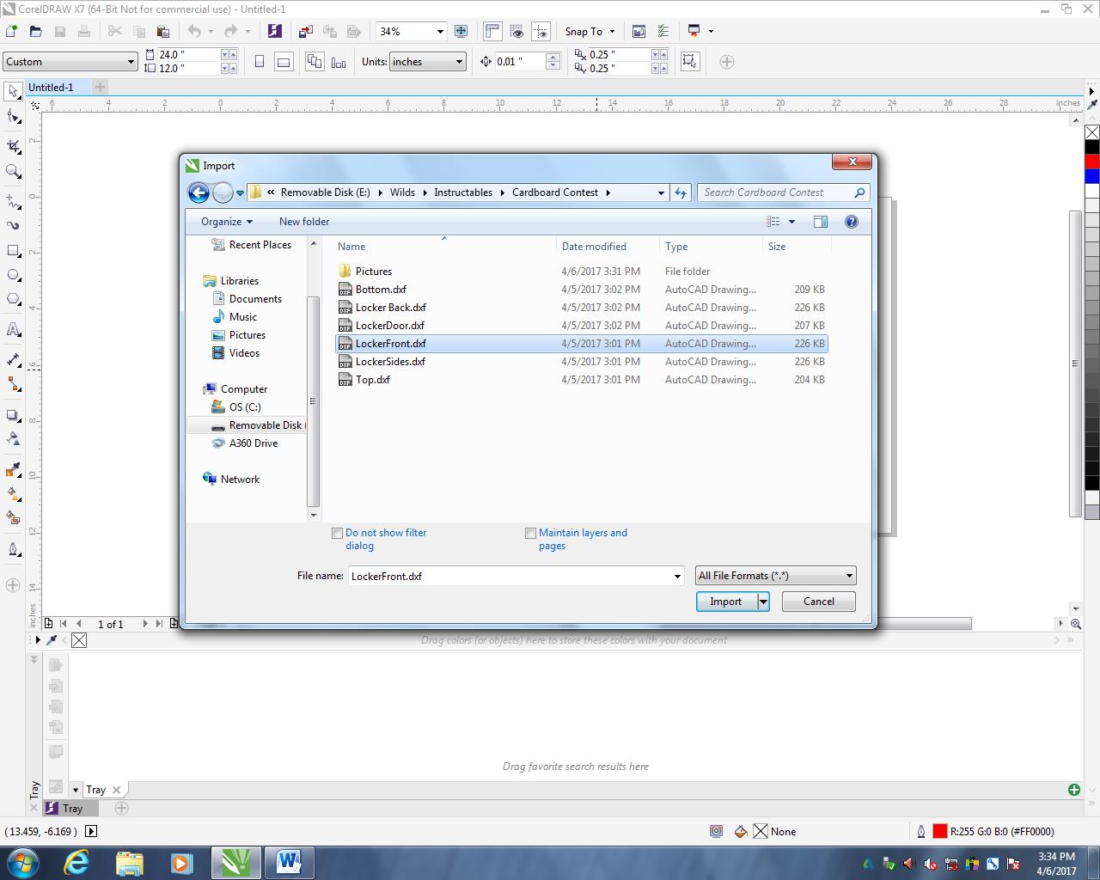Click the New document icon in toolbar
Screen dimensions: 1100x880
coord(12,32)
